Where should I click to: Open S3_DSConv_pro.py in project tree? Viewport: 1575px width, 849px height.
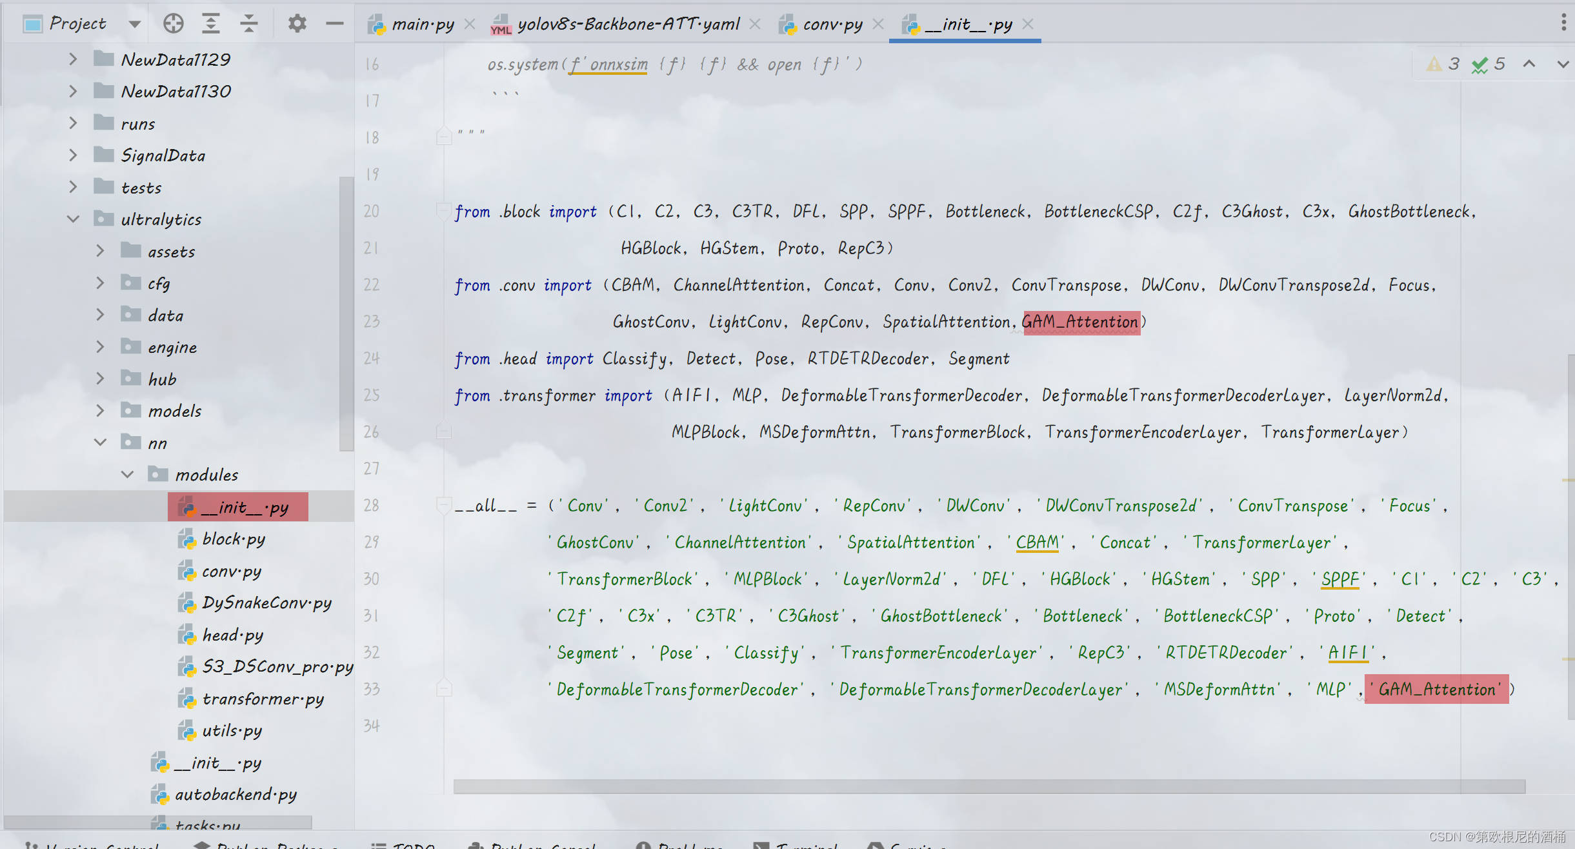(x=278, y=666)
